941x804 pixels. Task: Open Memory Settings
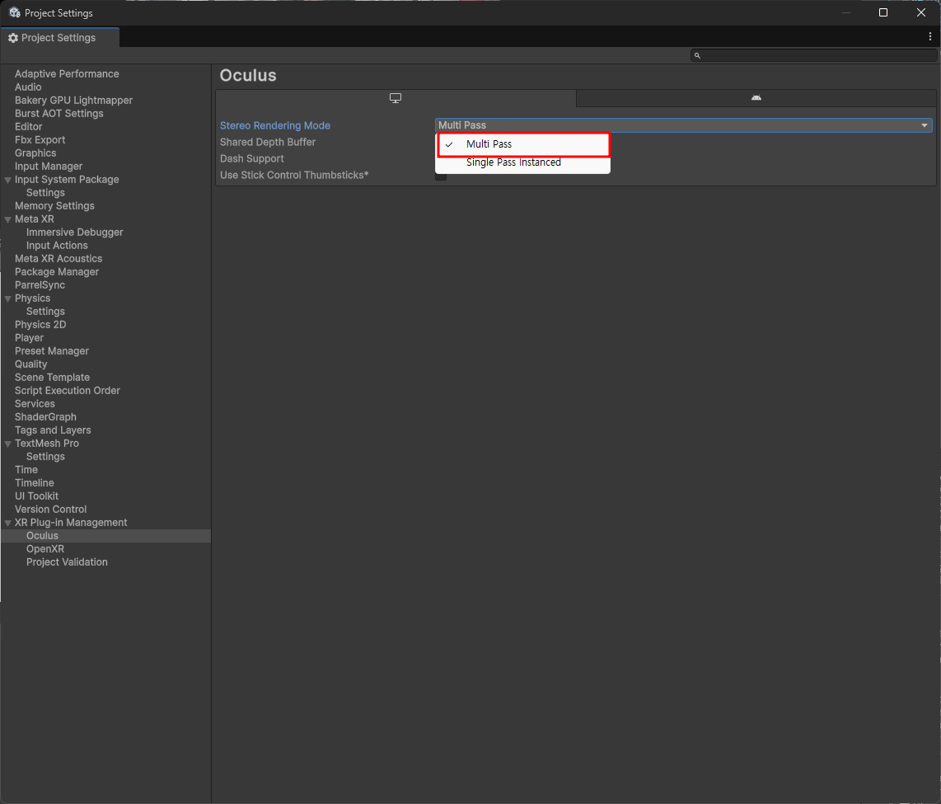click(x=54, y=206)
